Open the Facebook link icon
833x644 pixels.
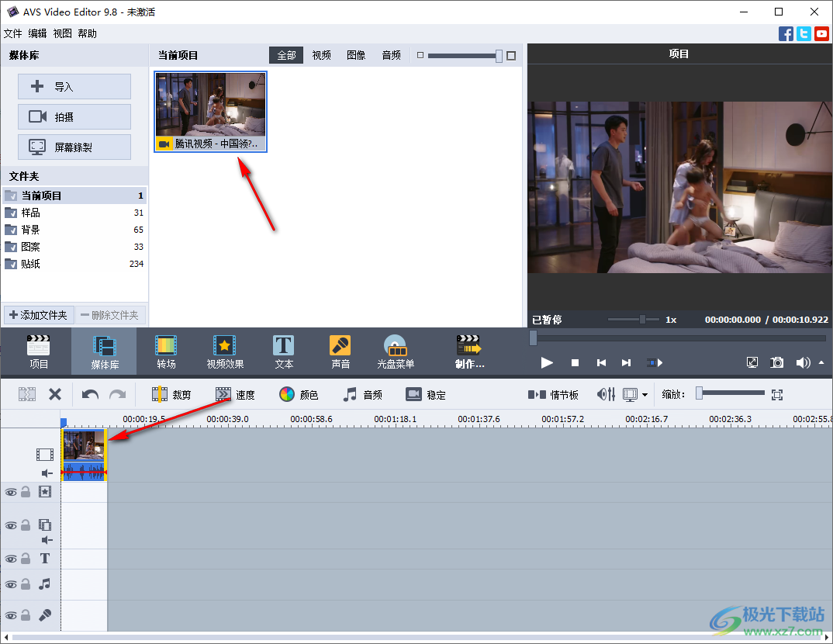pyautogui.click(x=786, y=33)
